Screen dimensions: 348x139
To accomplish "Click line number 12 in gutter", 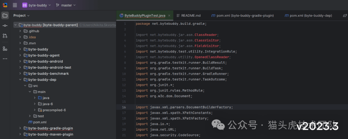I will pos(124,85).
